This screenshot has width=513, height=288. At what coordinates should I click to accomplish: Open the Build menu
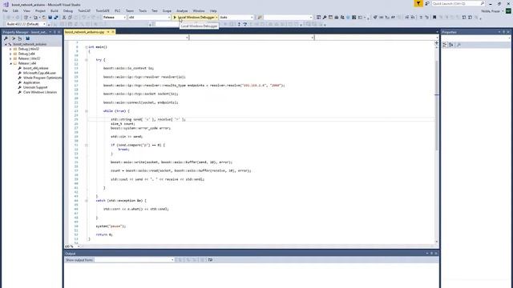click(55, 10)
